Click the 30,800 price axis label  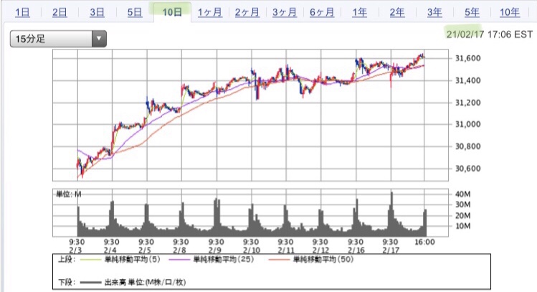(468, 146)
